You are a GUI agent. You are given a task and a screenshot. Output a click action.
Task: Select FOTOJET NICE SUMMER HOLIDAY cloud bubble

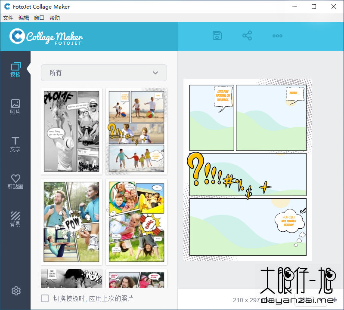pyautogui.click(x=289, y=221)
